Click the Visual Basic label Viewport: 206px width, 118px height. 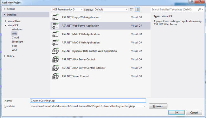14,21
